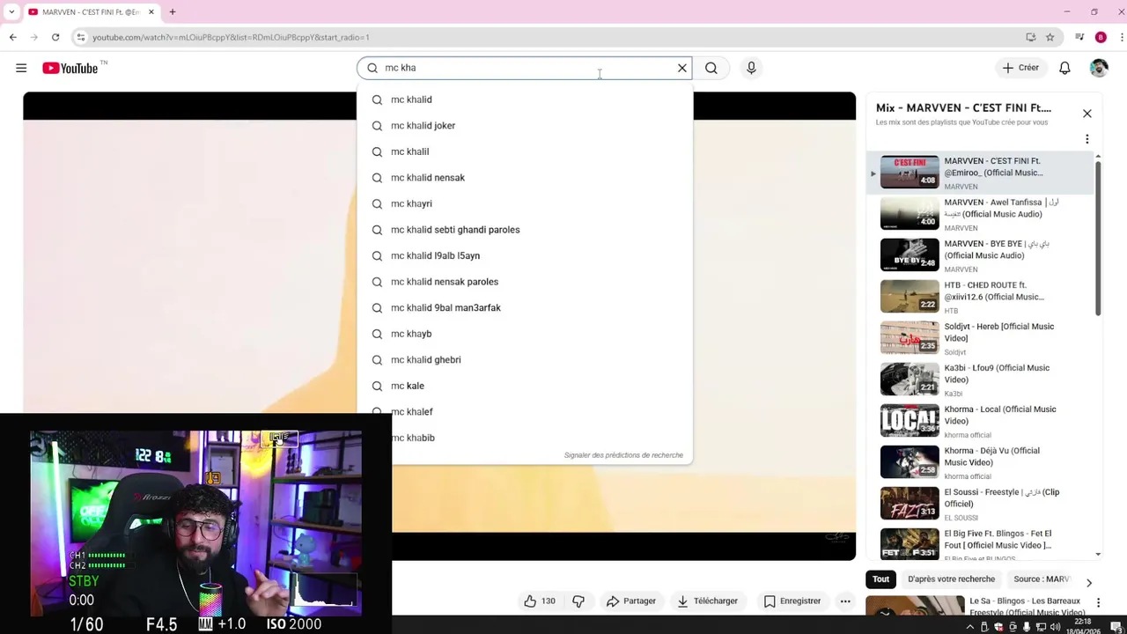Open more video actions three dots
1127x634 pixels.
845,601
